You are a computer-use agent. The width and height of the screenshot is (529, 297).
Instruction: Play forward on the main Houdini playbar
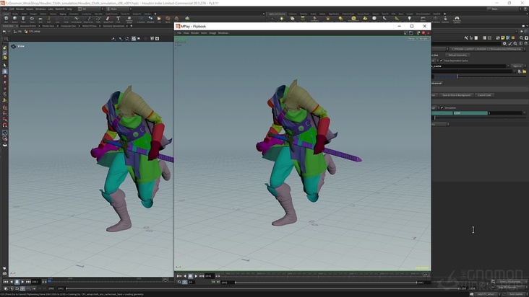tap(22, 282)
